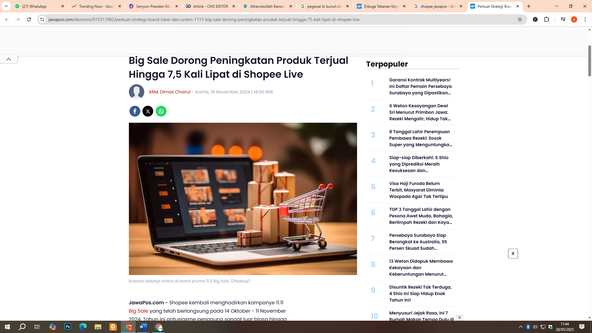
Task: Share the article via WhatsApp
Action: (x=161, y=111)
